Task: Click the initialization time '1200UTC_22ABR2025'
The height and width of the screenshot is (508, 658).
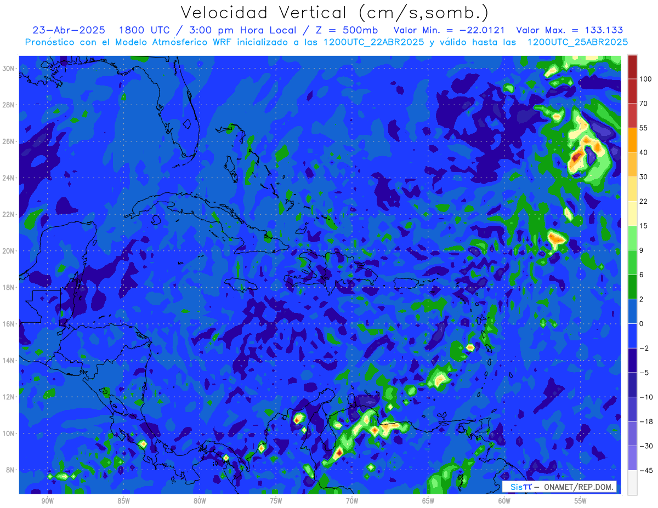Action: 373,42
